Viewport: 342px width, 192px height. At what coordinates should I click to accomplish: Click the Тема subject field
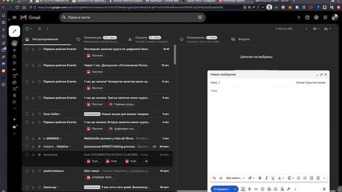click(x=268, y=91)
